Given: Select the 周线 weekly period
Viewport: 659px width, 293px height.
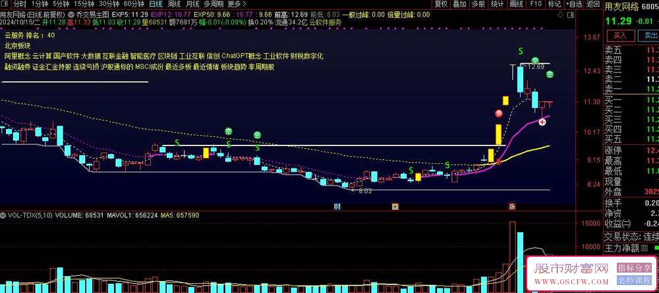Looking at the screenshot, I should pyautogui.click(x=174, y=4).
